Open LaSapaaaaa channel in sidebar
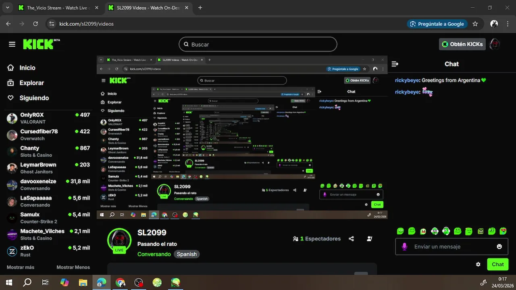516x290 pixels. (48, 201)
